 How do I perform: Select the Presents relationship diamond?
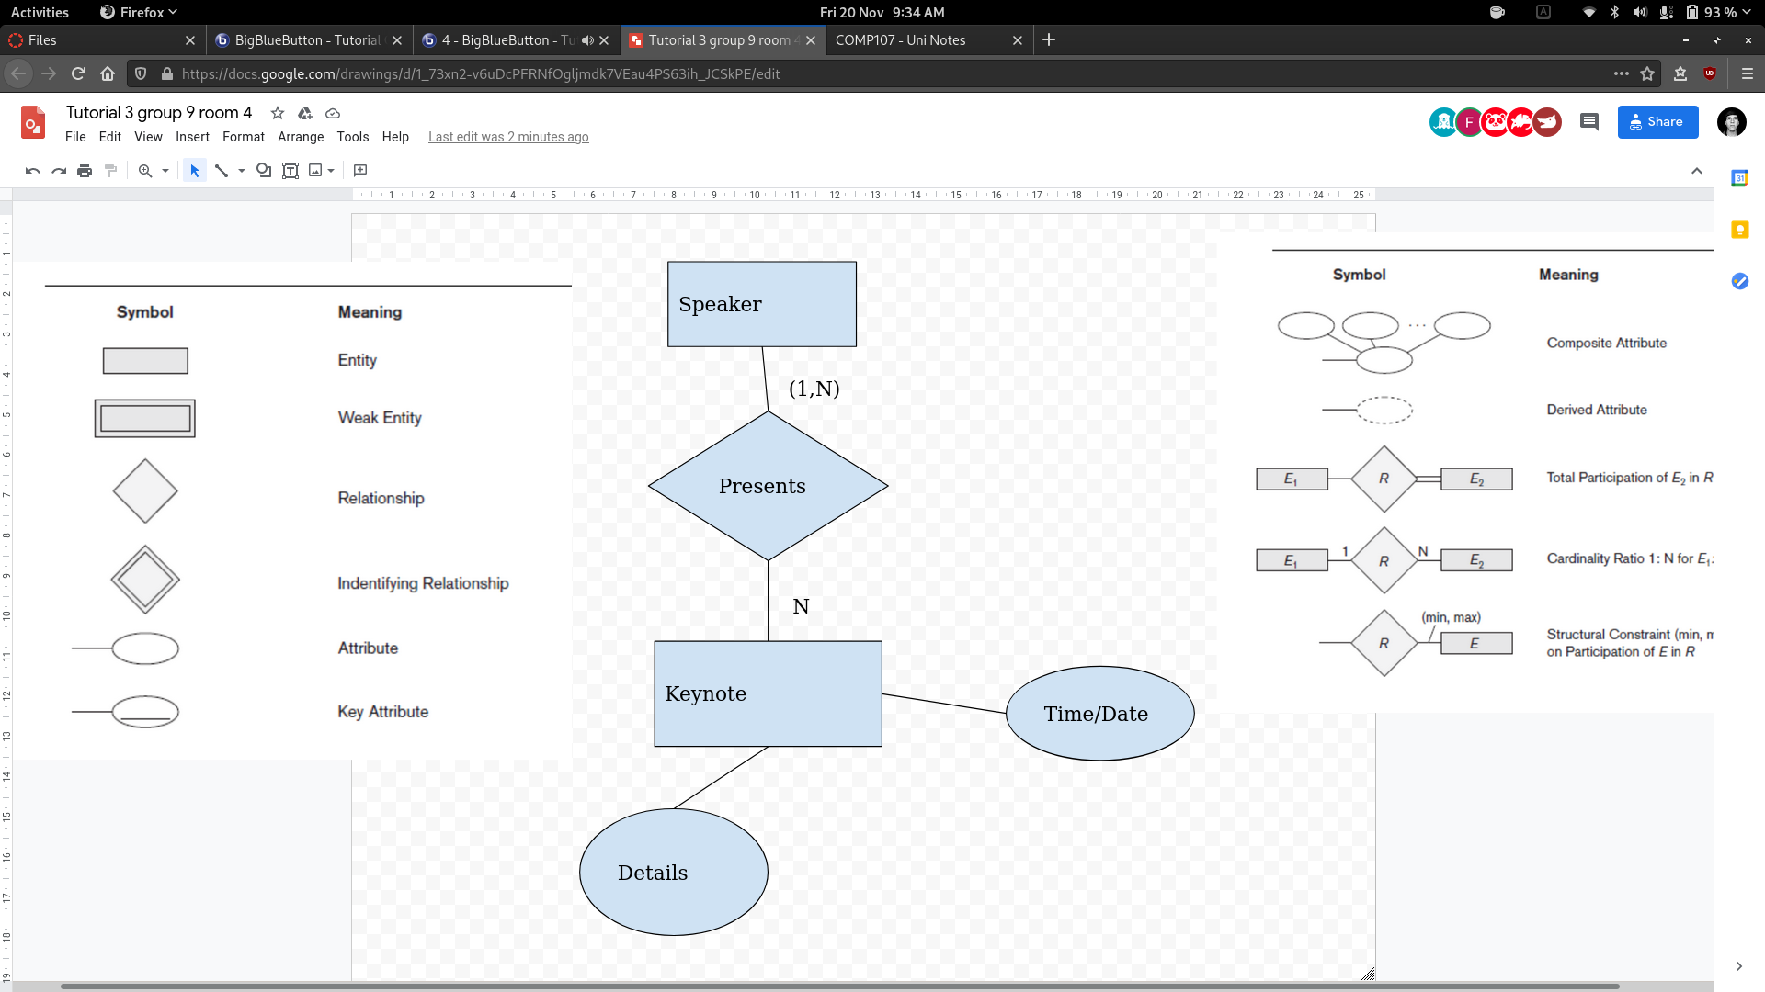tap(769, 486)
